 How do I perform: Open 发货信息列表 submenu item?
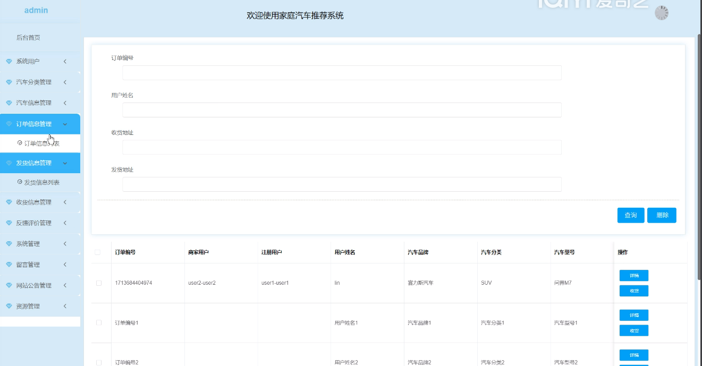[x=41, y=182]
